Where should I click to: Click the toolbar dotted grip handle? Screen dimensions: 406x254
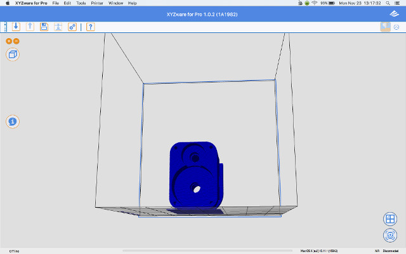pos(6,27)
